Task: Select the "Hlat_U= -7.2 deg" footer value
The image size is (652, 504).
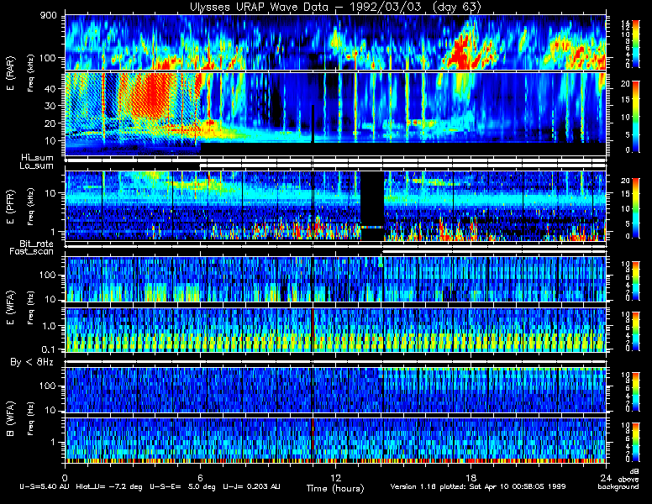Action: (x=109, y=486)
